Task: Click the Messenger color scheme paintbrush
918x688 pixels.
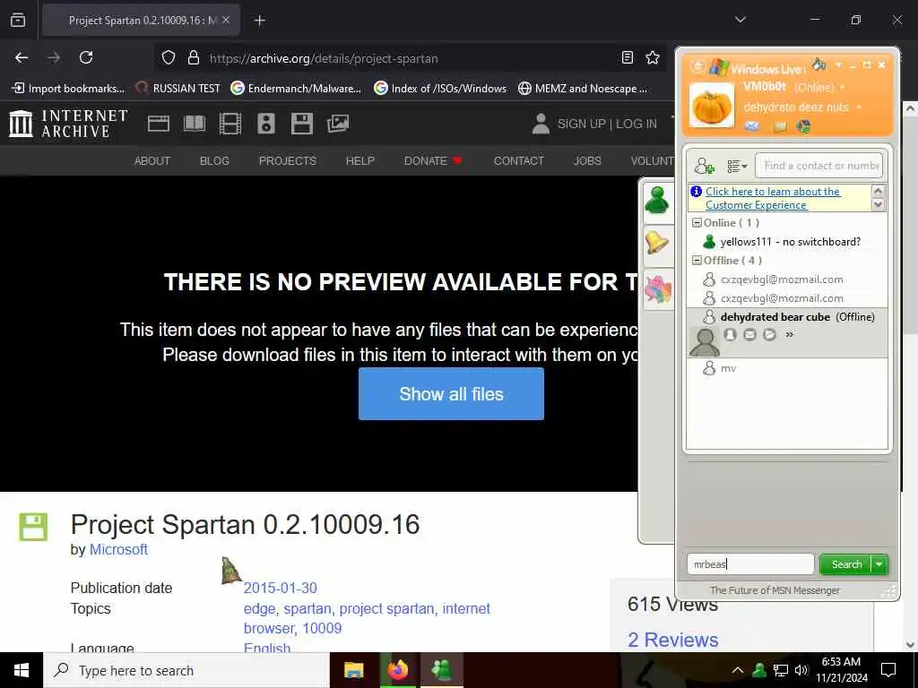Action: tap(819, 64)
